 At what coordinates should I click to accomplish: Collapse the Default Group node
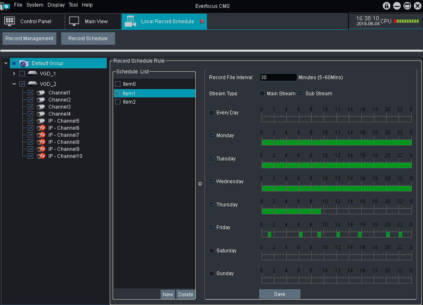[x=6, y=63]
